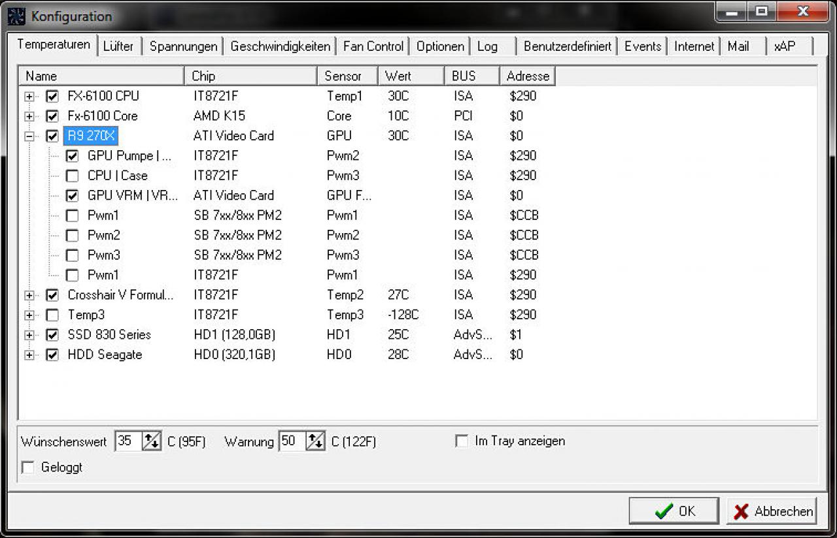This screenshot has height=538, width=837.
Task: Expand the FX-6100 CPU tree node
Action: tap(29, 97)
